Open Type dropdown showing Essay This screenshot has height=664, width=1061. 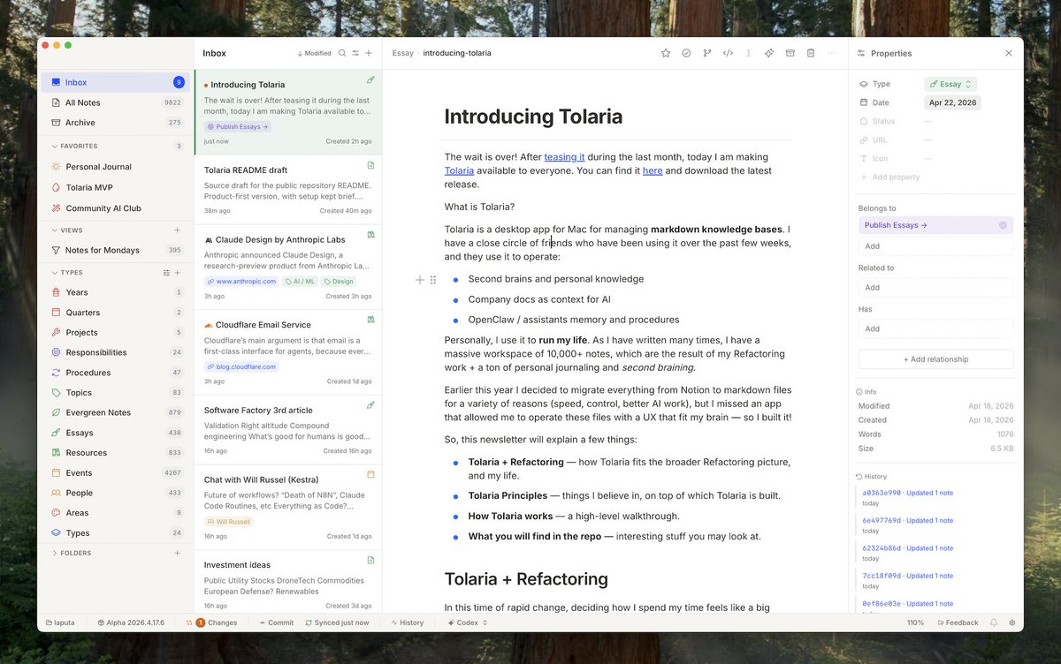(950, 84)
